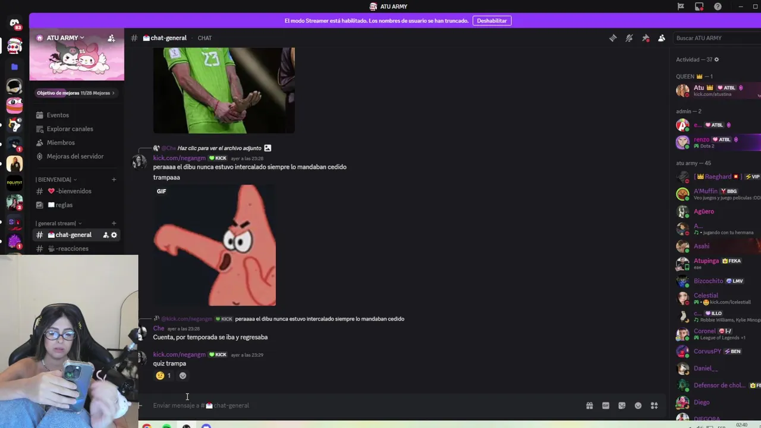Image resolution: width=761 pixels, height=428 pixels.
Task: Click Deshabilitar streamer mode button
Action: click(x=492, y=21)
